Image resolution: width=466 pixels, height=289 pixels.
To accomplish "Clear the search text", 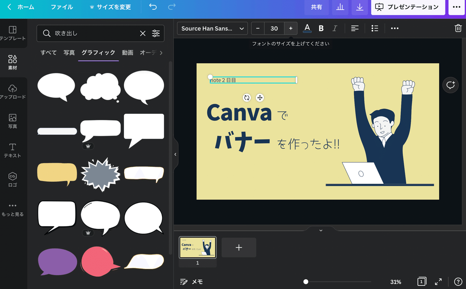I will pyautogui.click(x=143, y=33).
